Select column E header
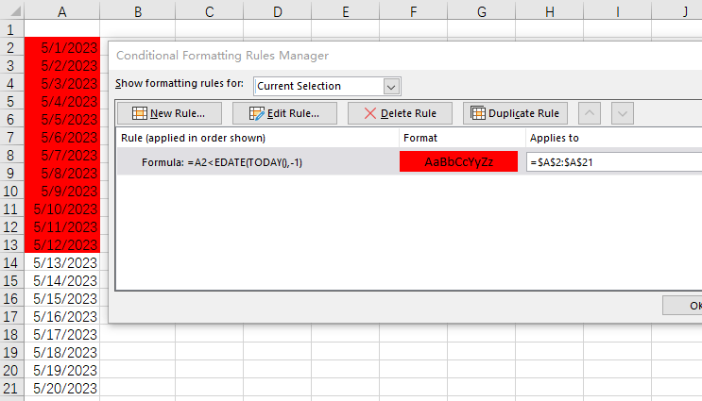Viewport: 702px width, 401px height. [x=346, y=11]
